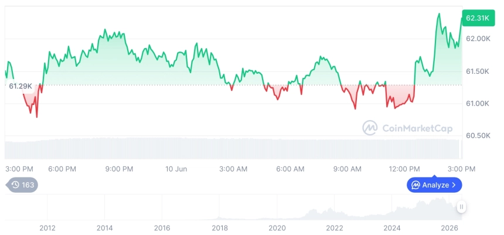Click the 62.00K price axis label
The image size is (504, 235).
coord(478,39)
